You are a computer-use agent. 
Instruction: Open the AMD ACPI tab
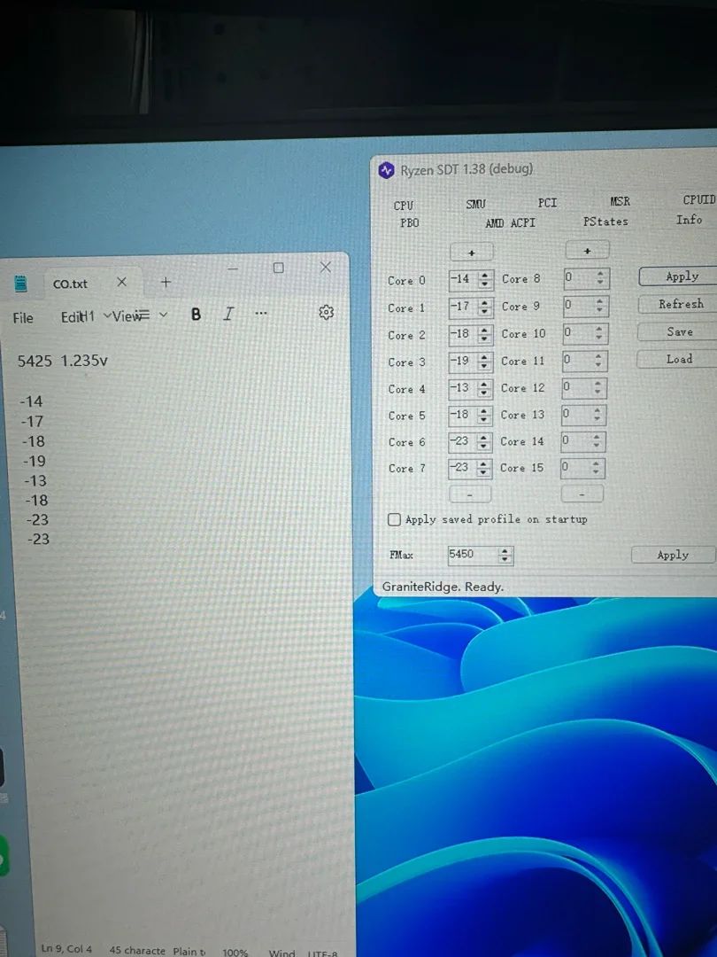[x=511, y=222]
